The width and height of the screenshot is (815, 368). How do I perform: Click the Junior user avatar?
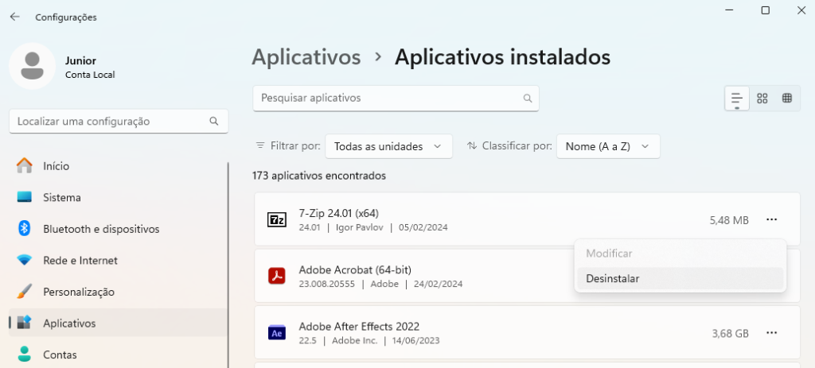point(32,67)
